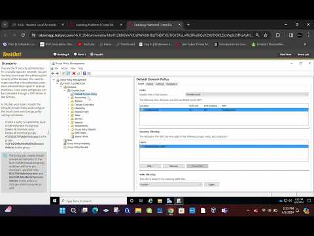Screen dimensions: 314x236
Task: Click the Type here to search box
Action: (x=93, y=201)
